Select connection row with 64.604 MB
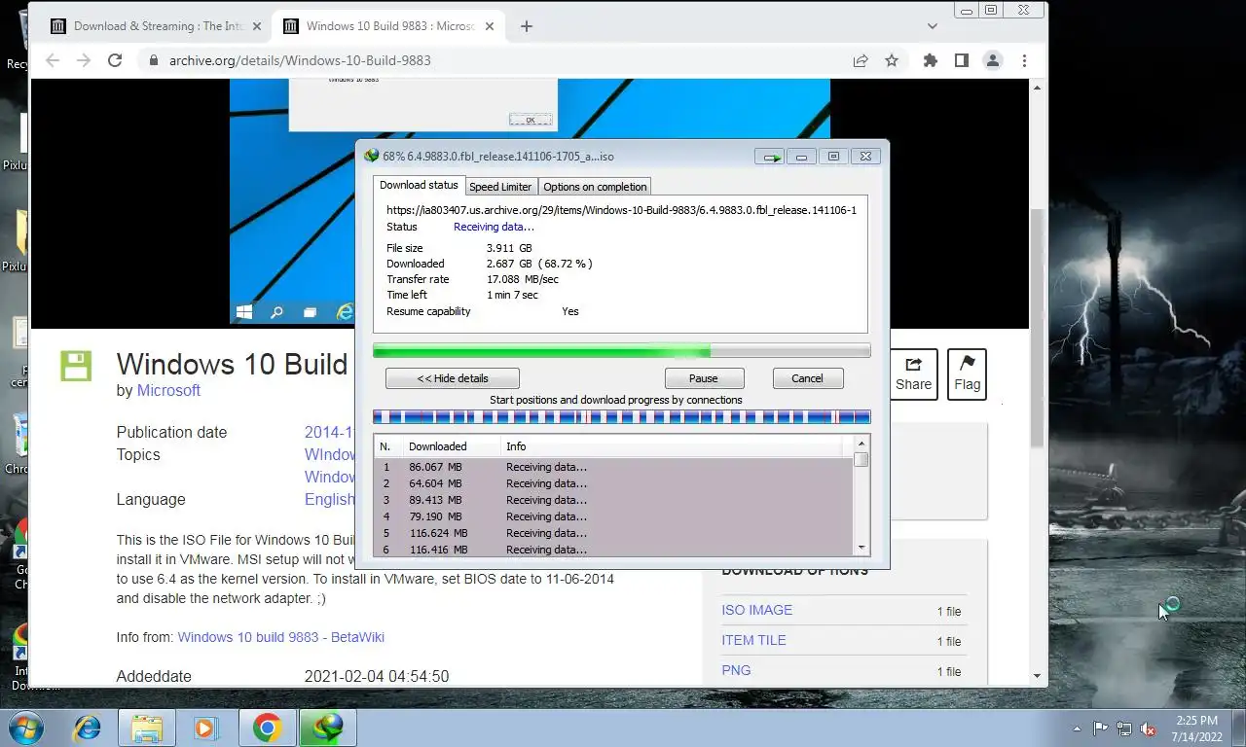Screen dimensions: 1246x747 pos(614,483)
